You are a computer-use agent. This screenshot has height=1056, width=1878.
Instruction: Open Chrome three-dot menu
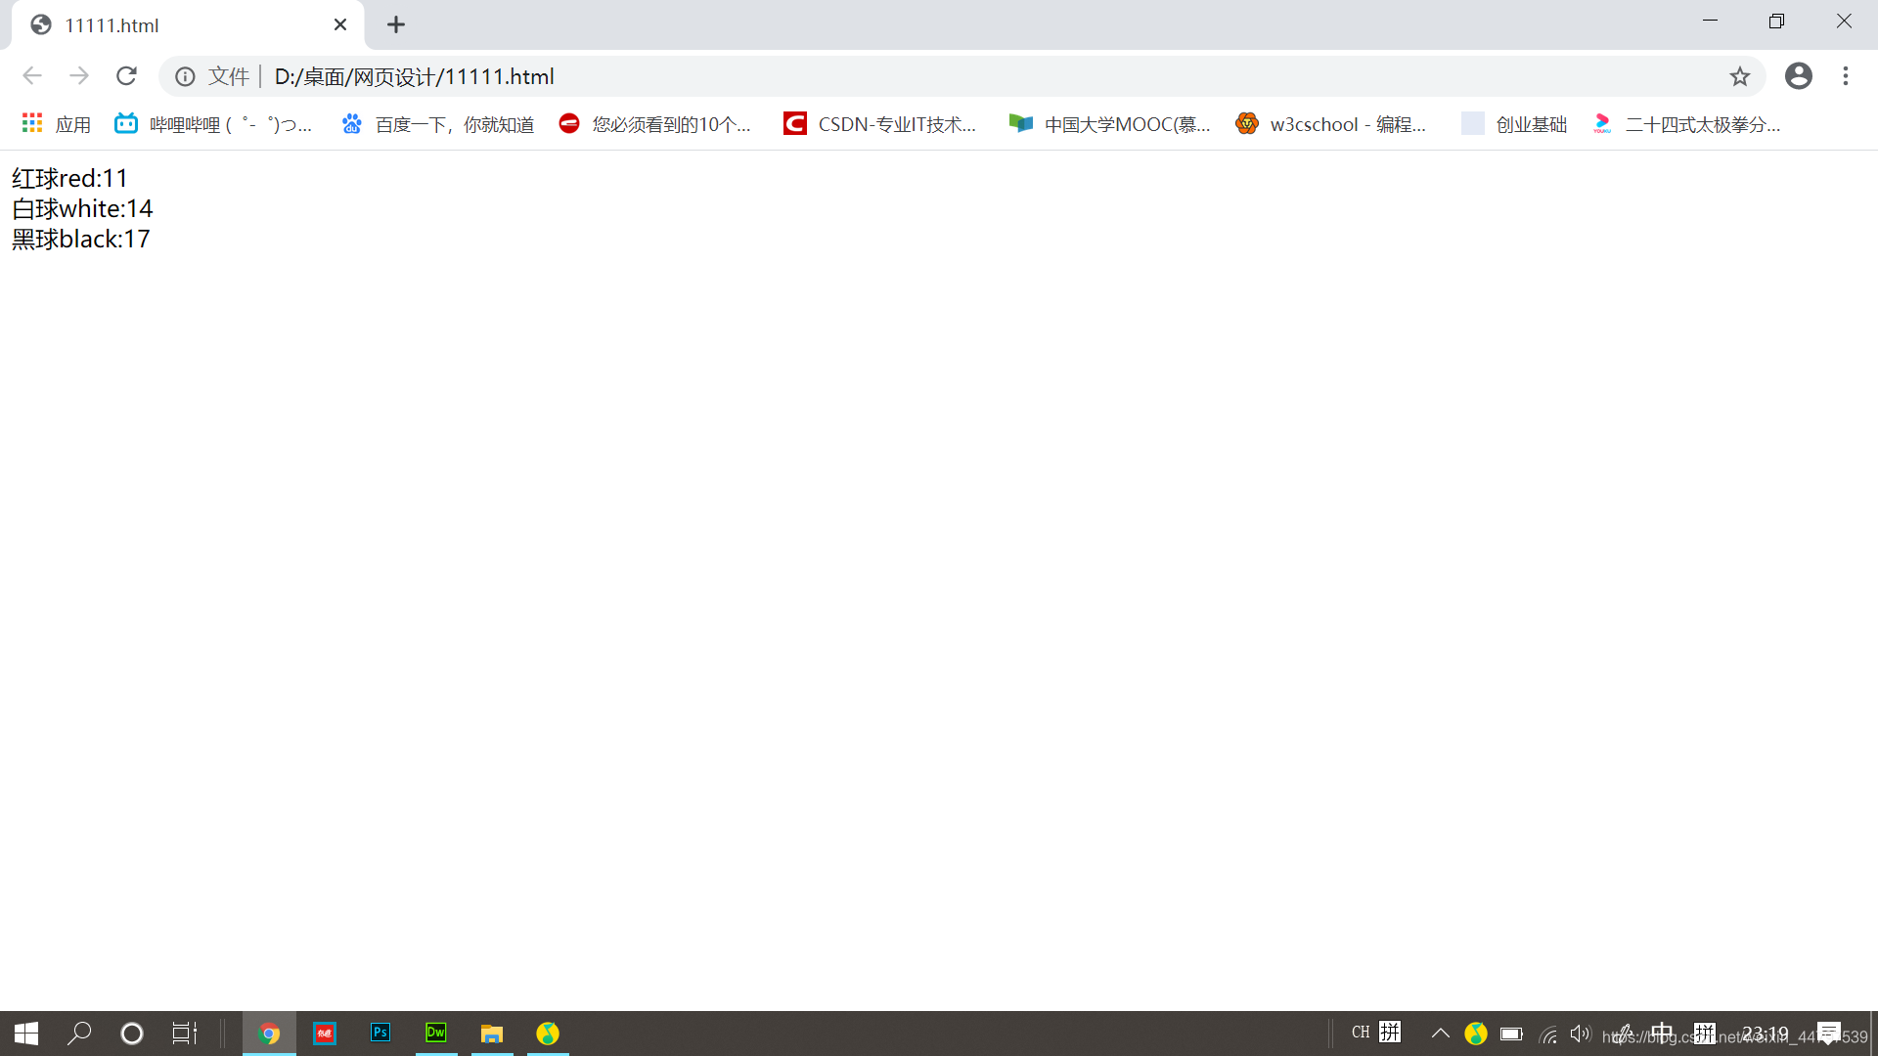[x=1845, y=76]
